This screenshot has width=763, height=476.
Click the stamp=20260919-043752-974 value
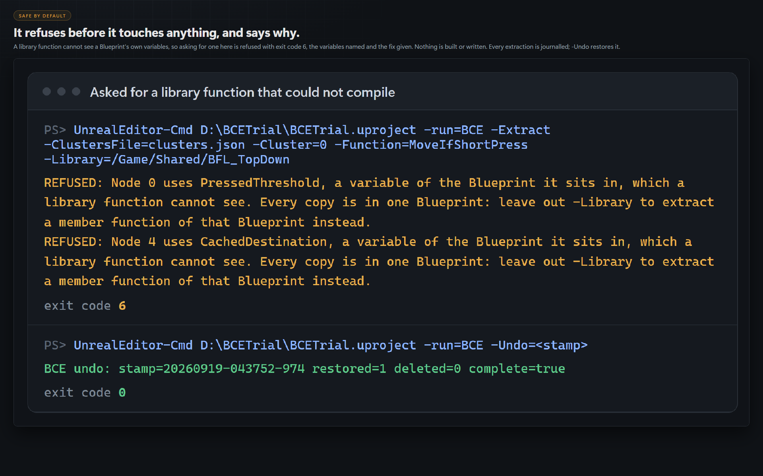point(212,369)
